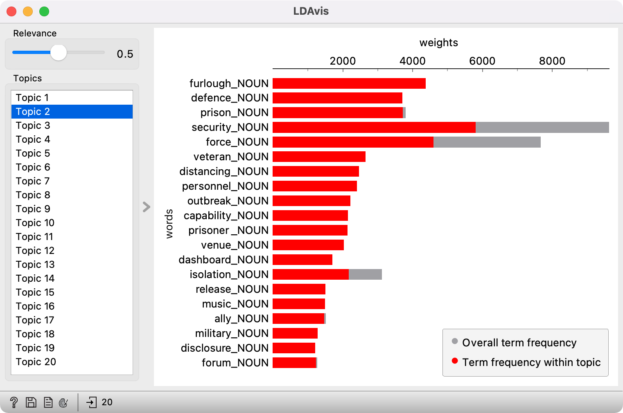Select Topic 10 in the Topics list
Image resolution: width=623 pixels, height=413 pixels.
(x=35, y=223)
